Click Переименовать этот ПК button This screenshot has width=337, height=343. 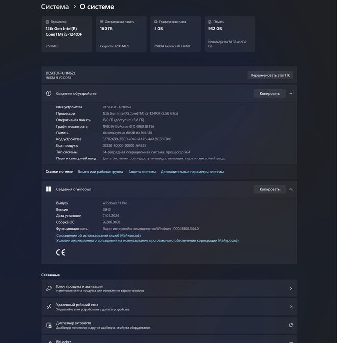click(270, 75)
